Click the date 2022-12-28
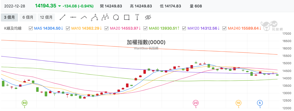 point(15,6)
